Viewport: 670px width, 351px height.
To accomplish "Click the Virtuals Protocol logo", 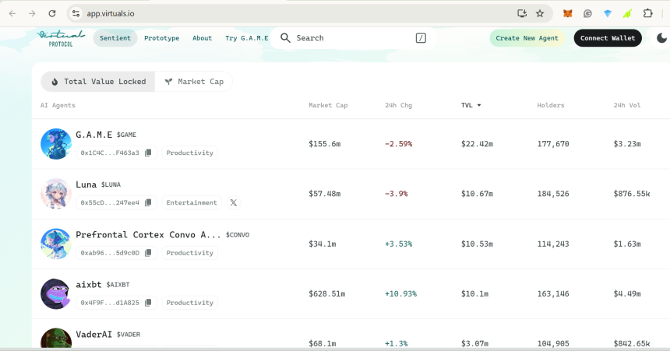I will [x=61, y=38].
